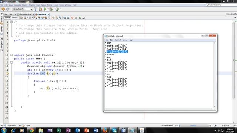Open the Format menu in Notepad

click(118, 40)
